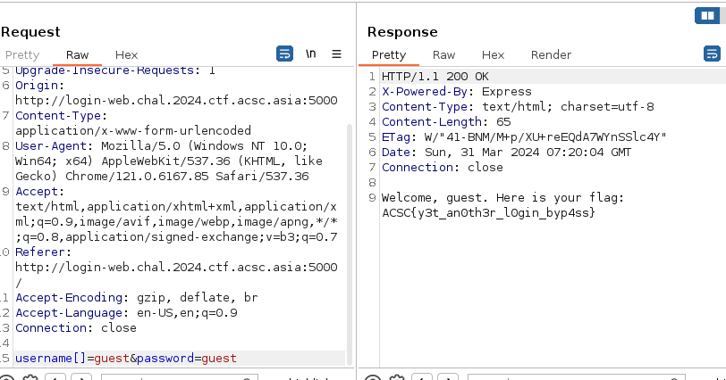Click the password parameter name in body
The image size is (726, 380).
coord(165,359)
